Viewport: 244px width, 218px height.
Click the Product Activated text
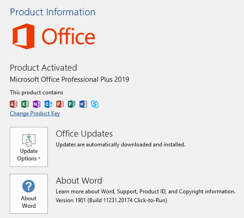point(43,68)
